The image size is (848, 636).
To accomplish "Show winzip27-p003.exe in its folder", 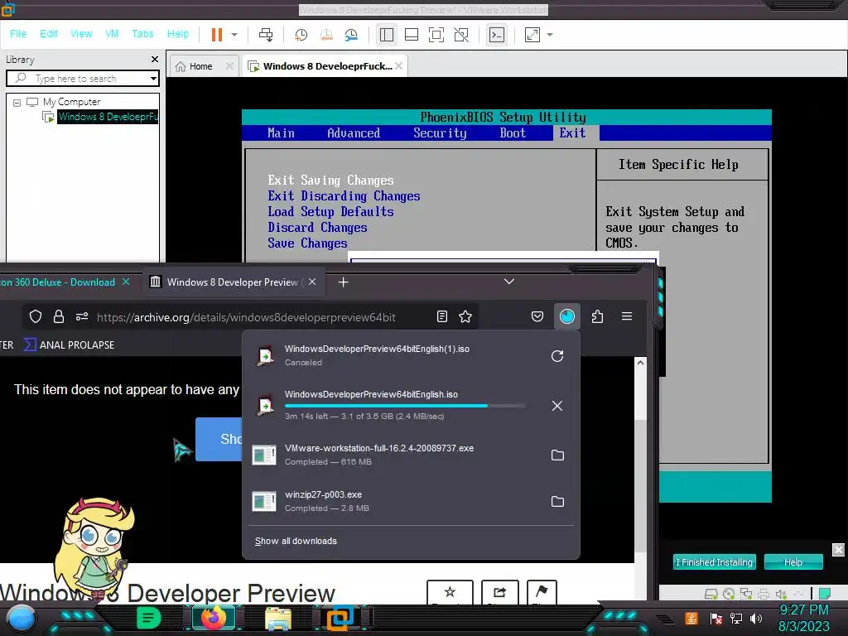I will click(x=557, y=501).
